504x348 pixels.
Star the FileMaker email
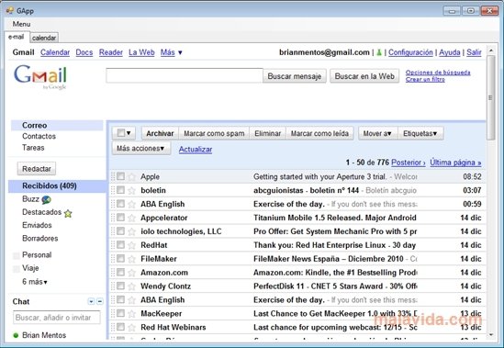[131, 259]
